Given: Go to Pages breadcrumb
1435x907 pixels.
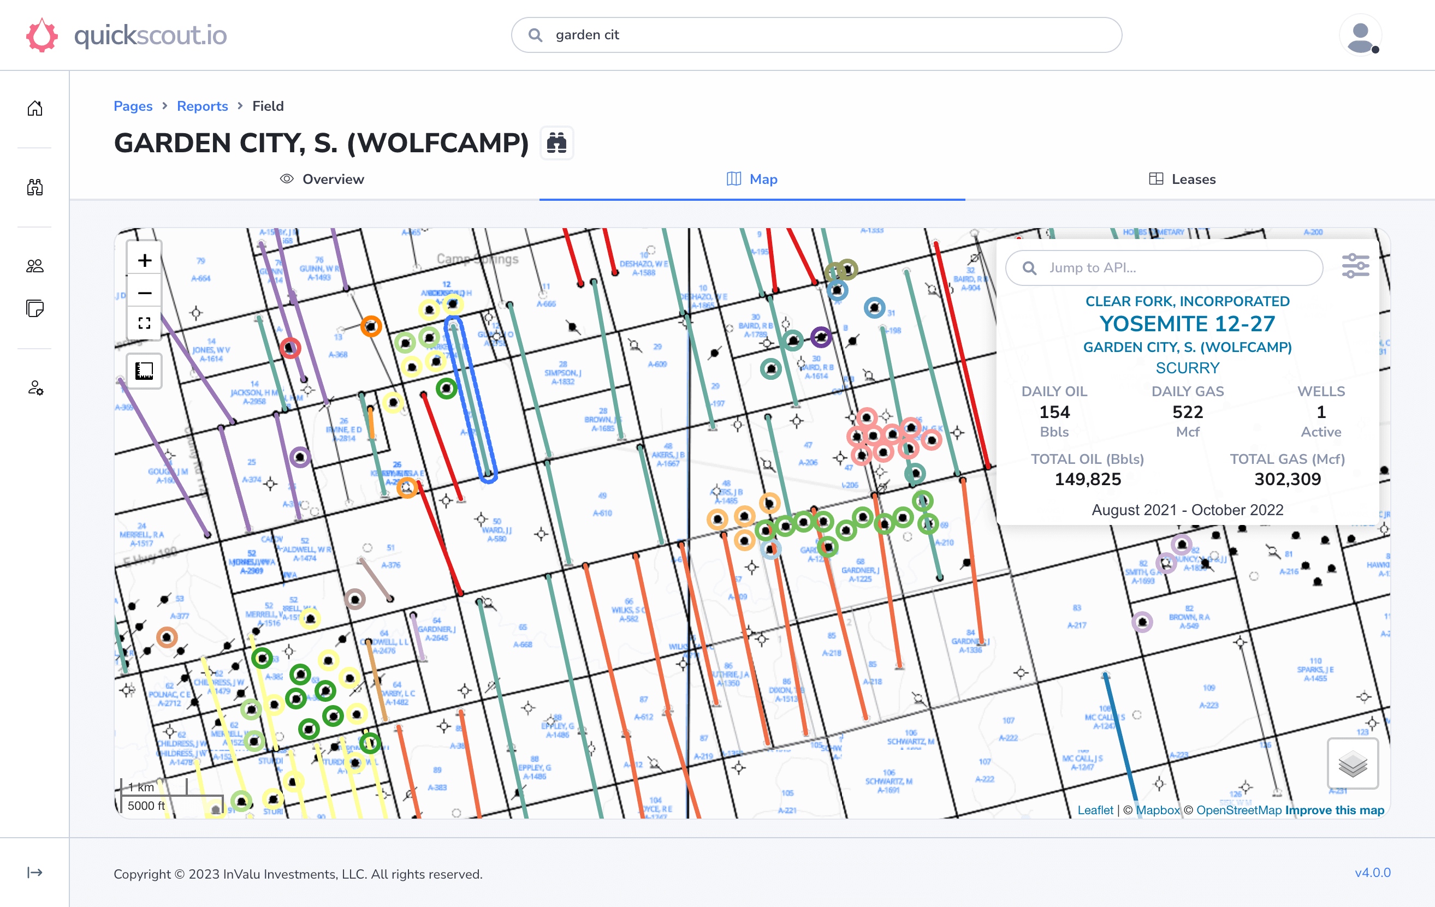Looking at the screenshot, I should [x=133, y=106].
